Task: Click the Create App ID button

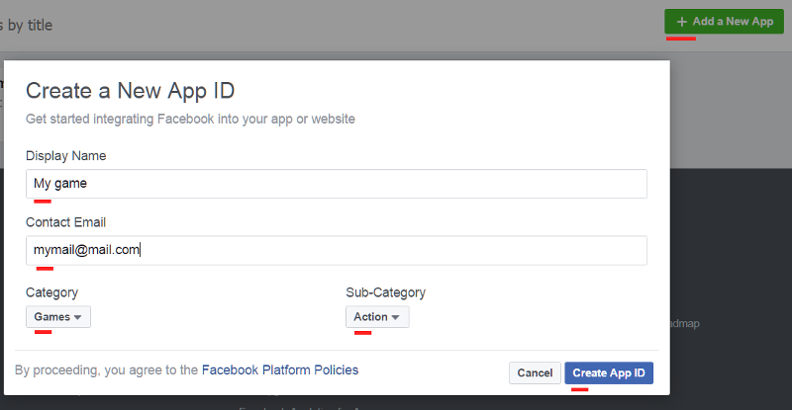Action: (609, 372)
